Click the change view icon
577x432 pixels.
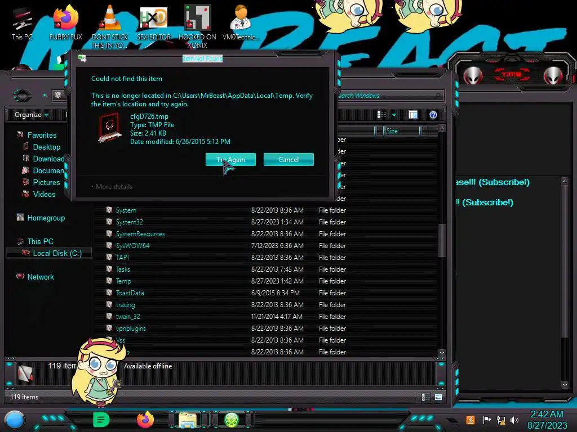[x=381, y=115]
